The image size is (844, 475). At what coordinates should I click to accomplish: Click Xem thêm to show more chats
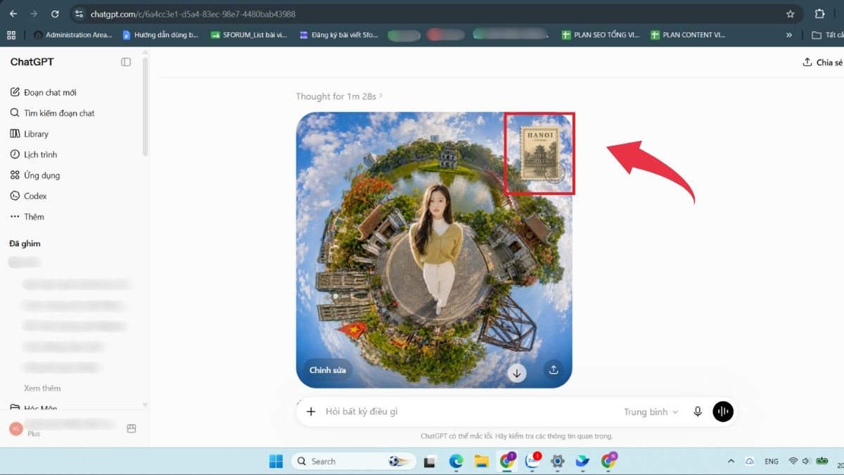pos(42,388)
